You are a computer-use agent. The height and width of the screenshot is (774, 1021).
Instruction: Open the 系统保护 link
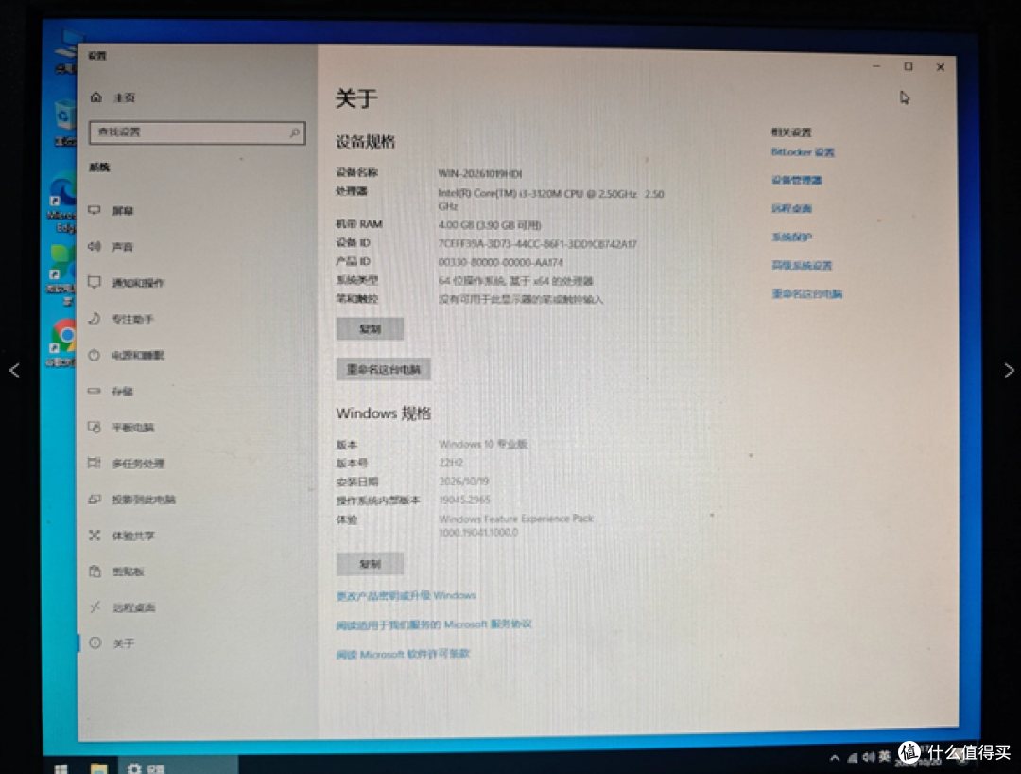(x=791, y=237)
